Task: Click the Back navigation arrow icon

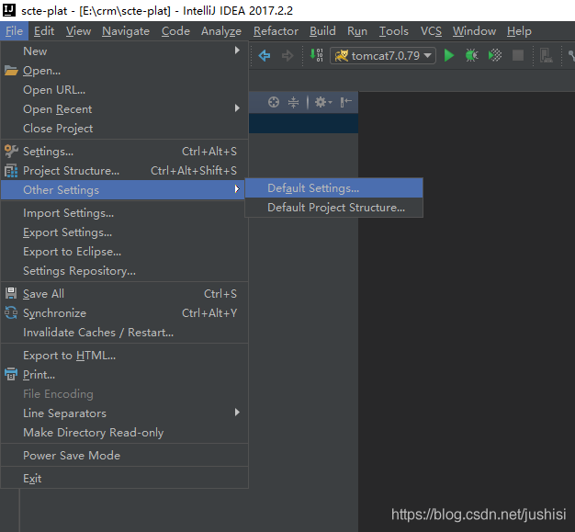Action: coord(264,56)
